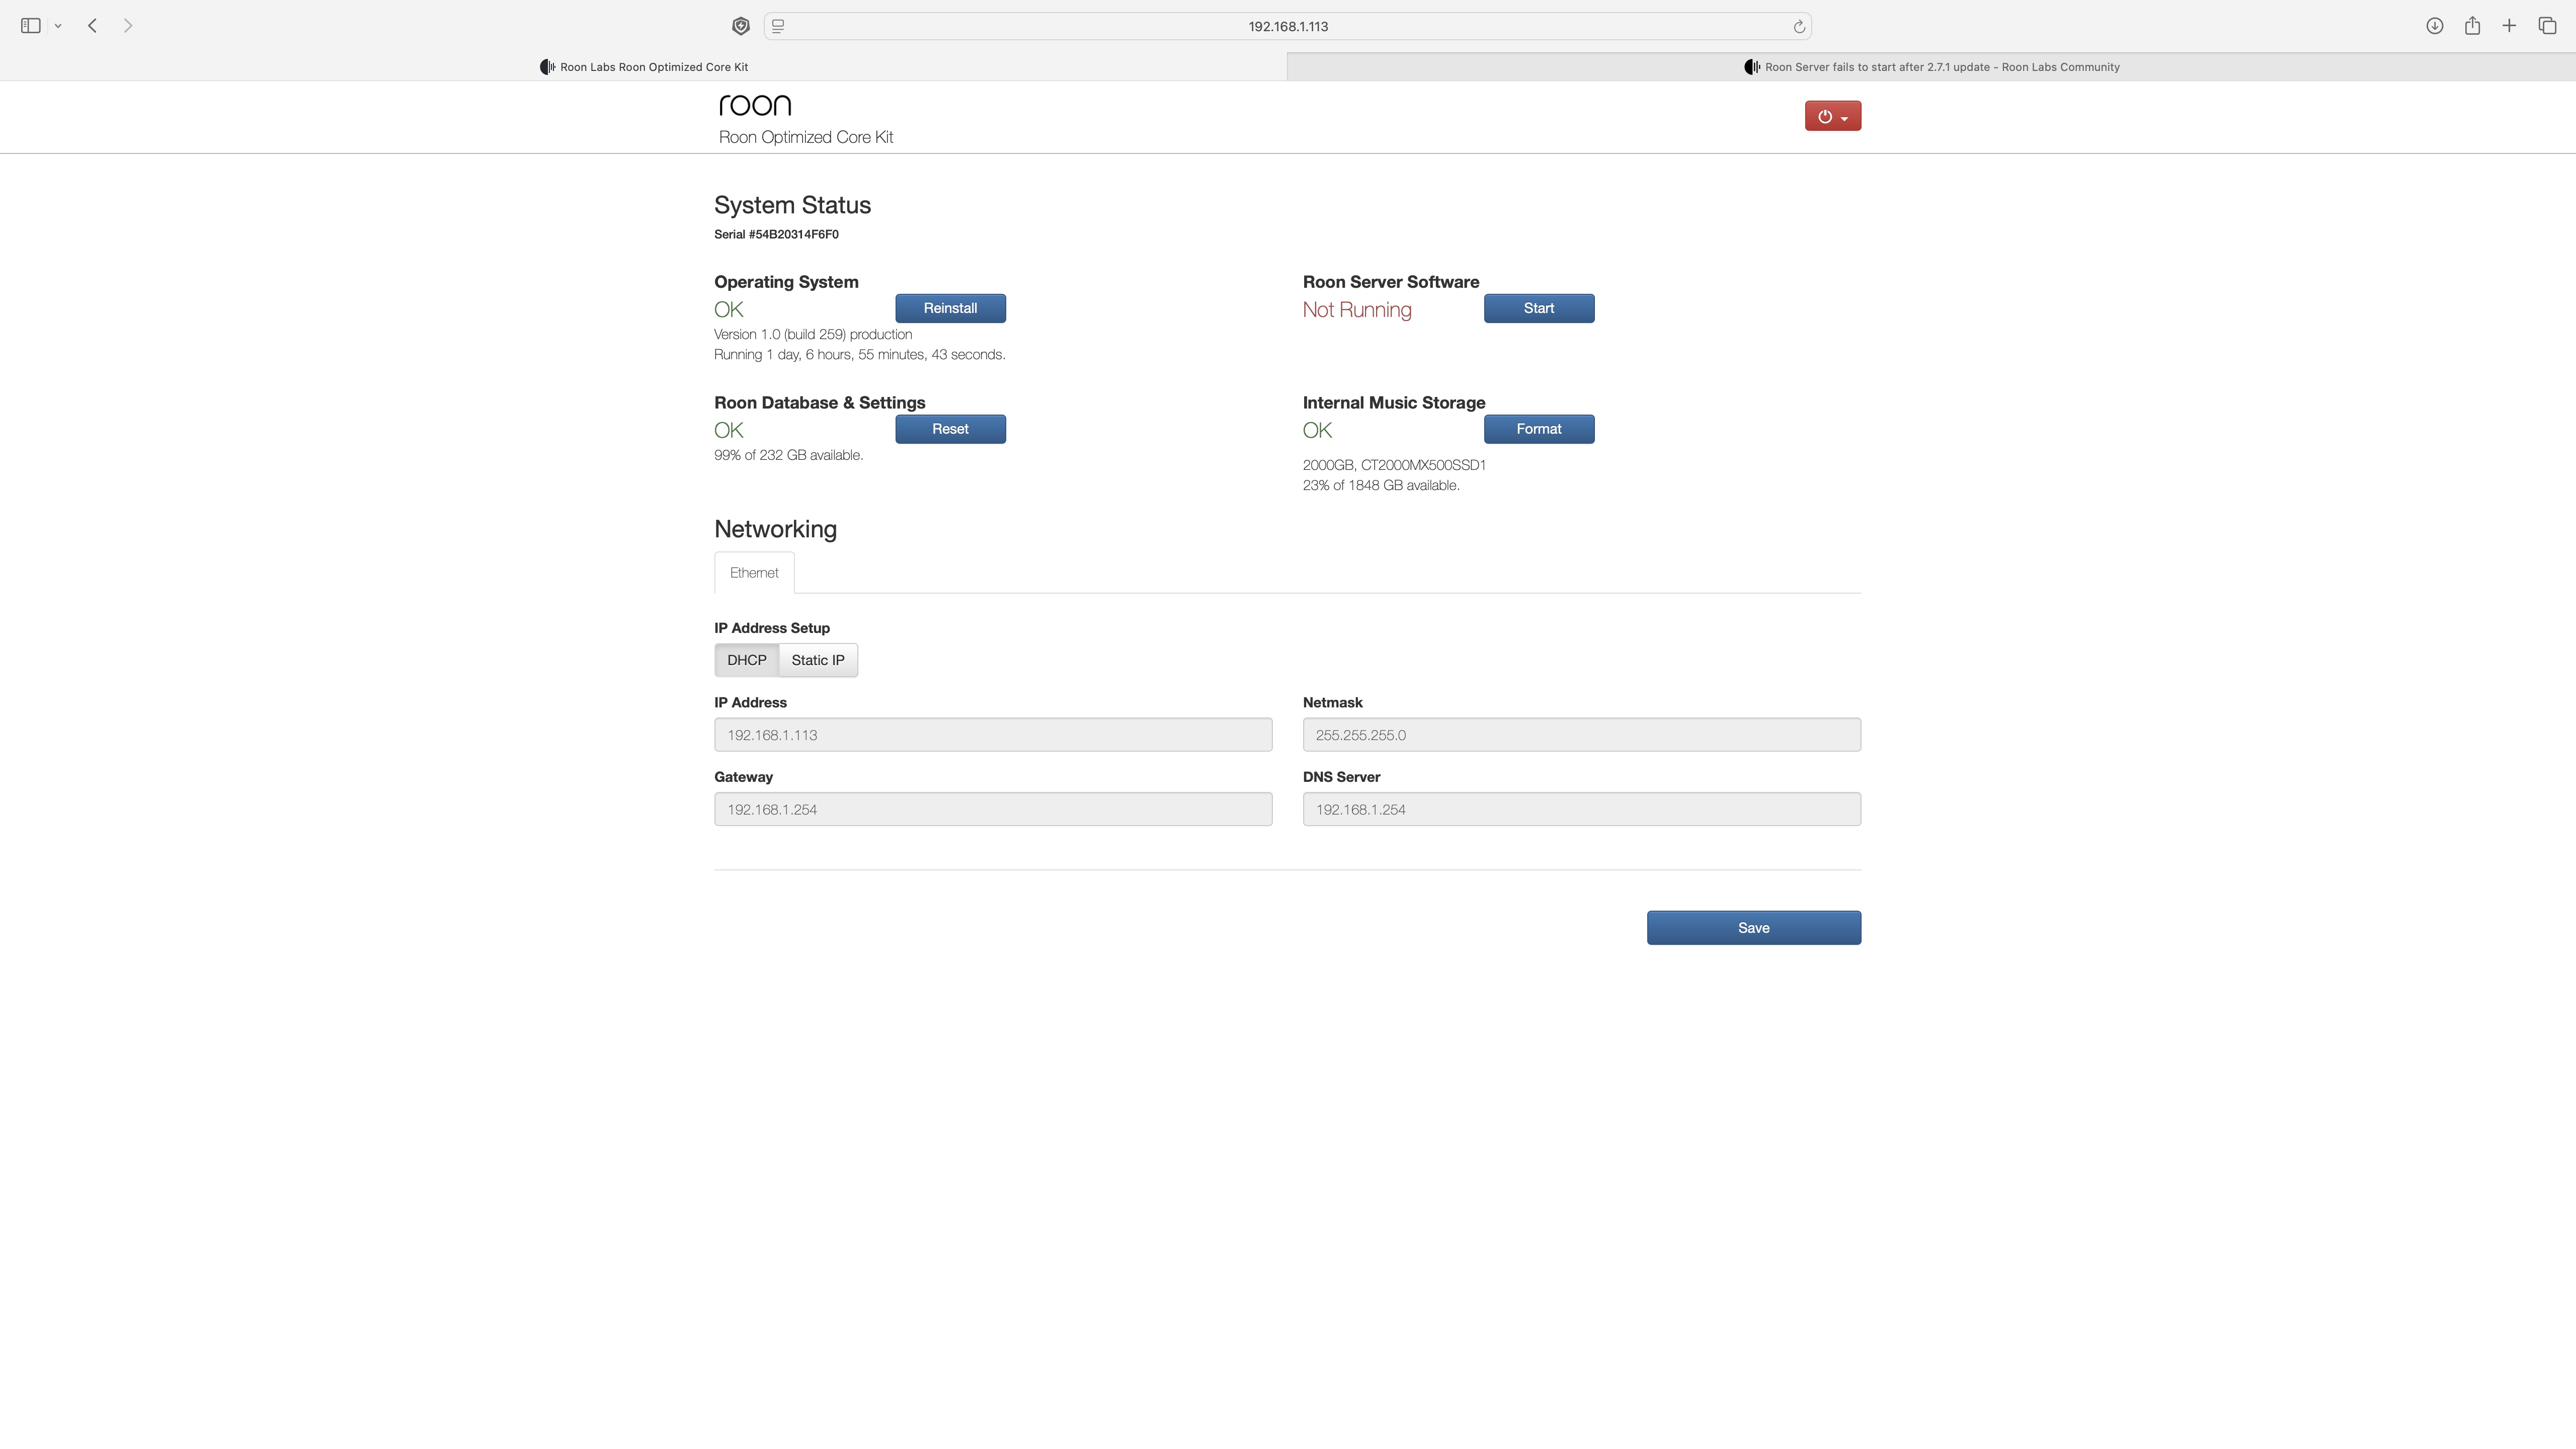Screen dimensions: 2576x1449
Task: Click the '23% of 1848 GB available.' text
Action: pyautogui.click(x=1381, y=485)
